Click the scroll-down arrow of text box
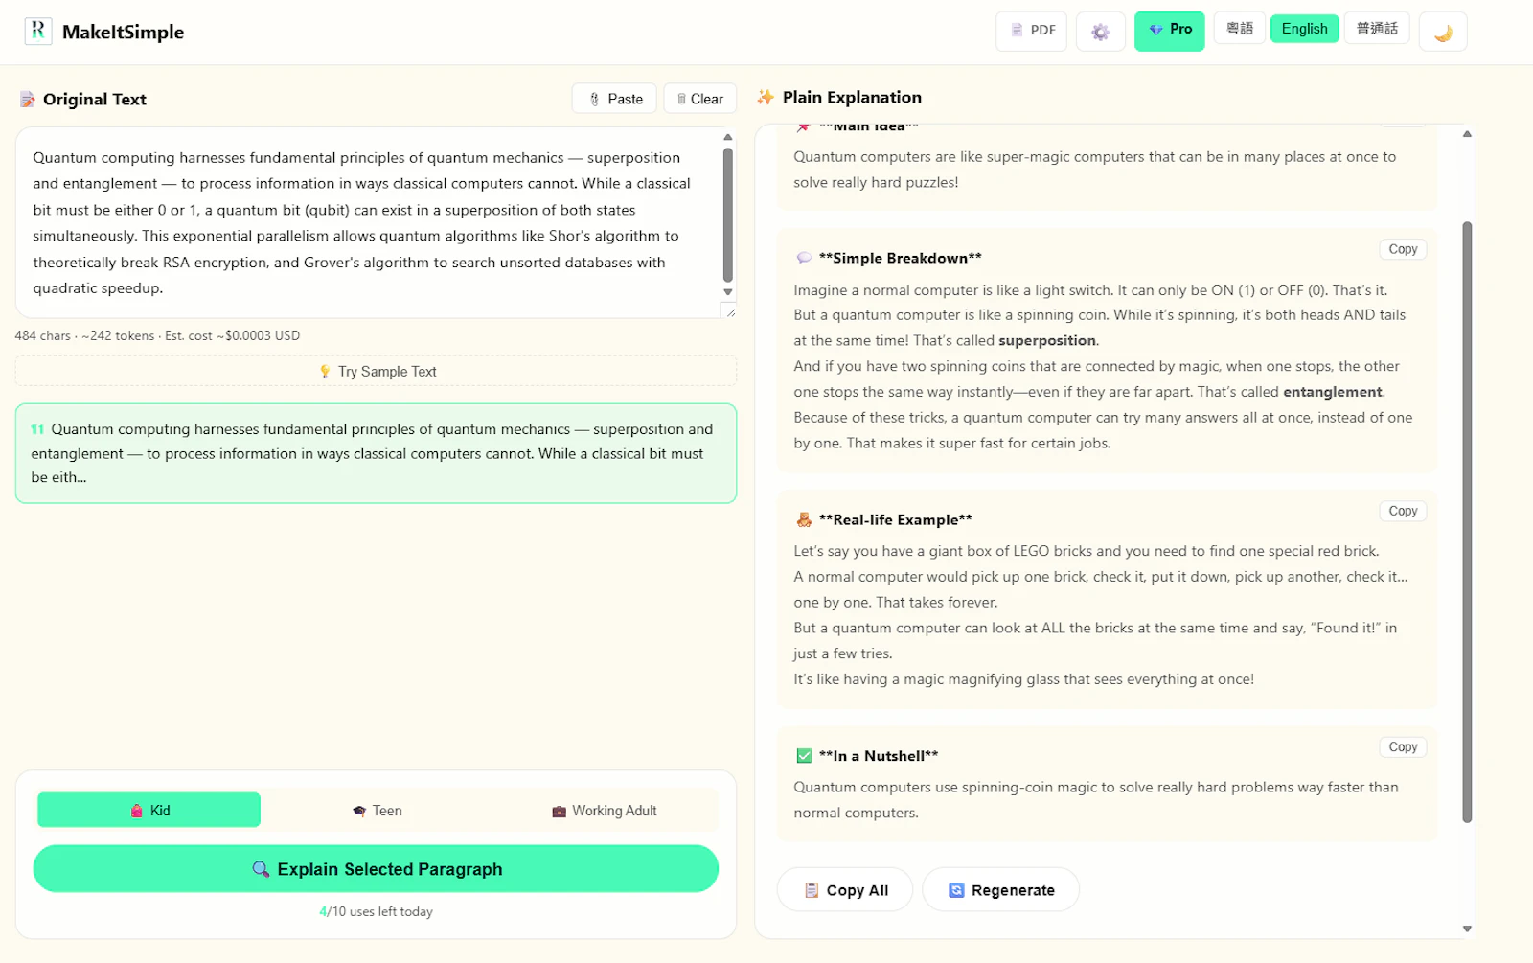The image size is (1533, 963). click(x=727, y=292)
